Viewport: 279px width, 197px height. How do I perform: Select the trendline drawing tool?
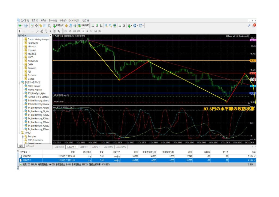pyautogui.click(x=38, y=31)
